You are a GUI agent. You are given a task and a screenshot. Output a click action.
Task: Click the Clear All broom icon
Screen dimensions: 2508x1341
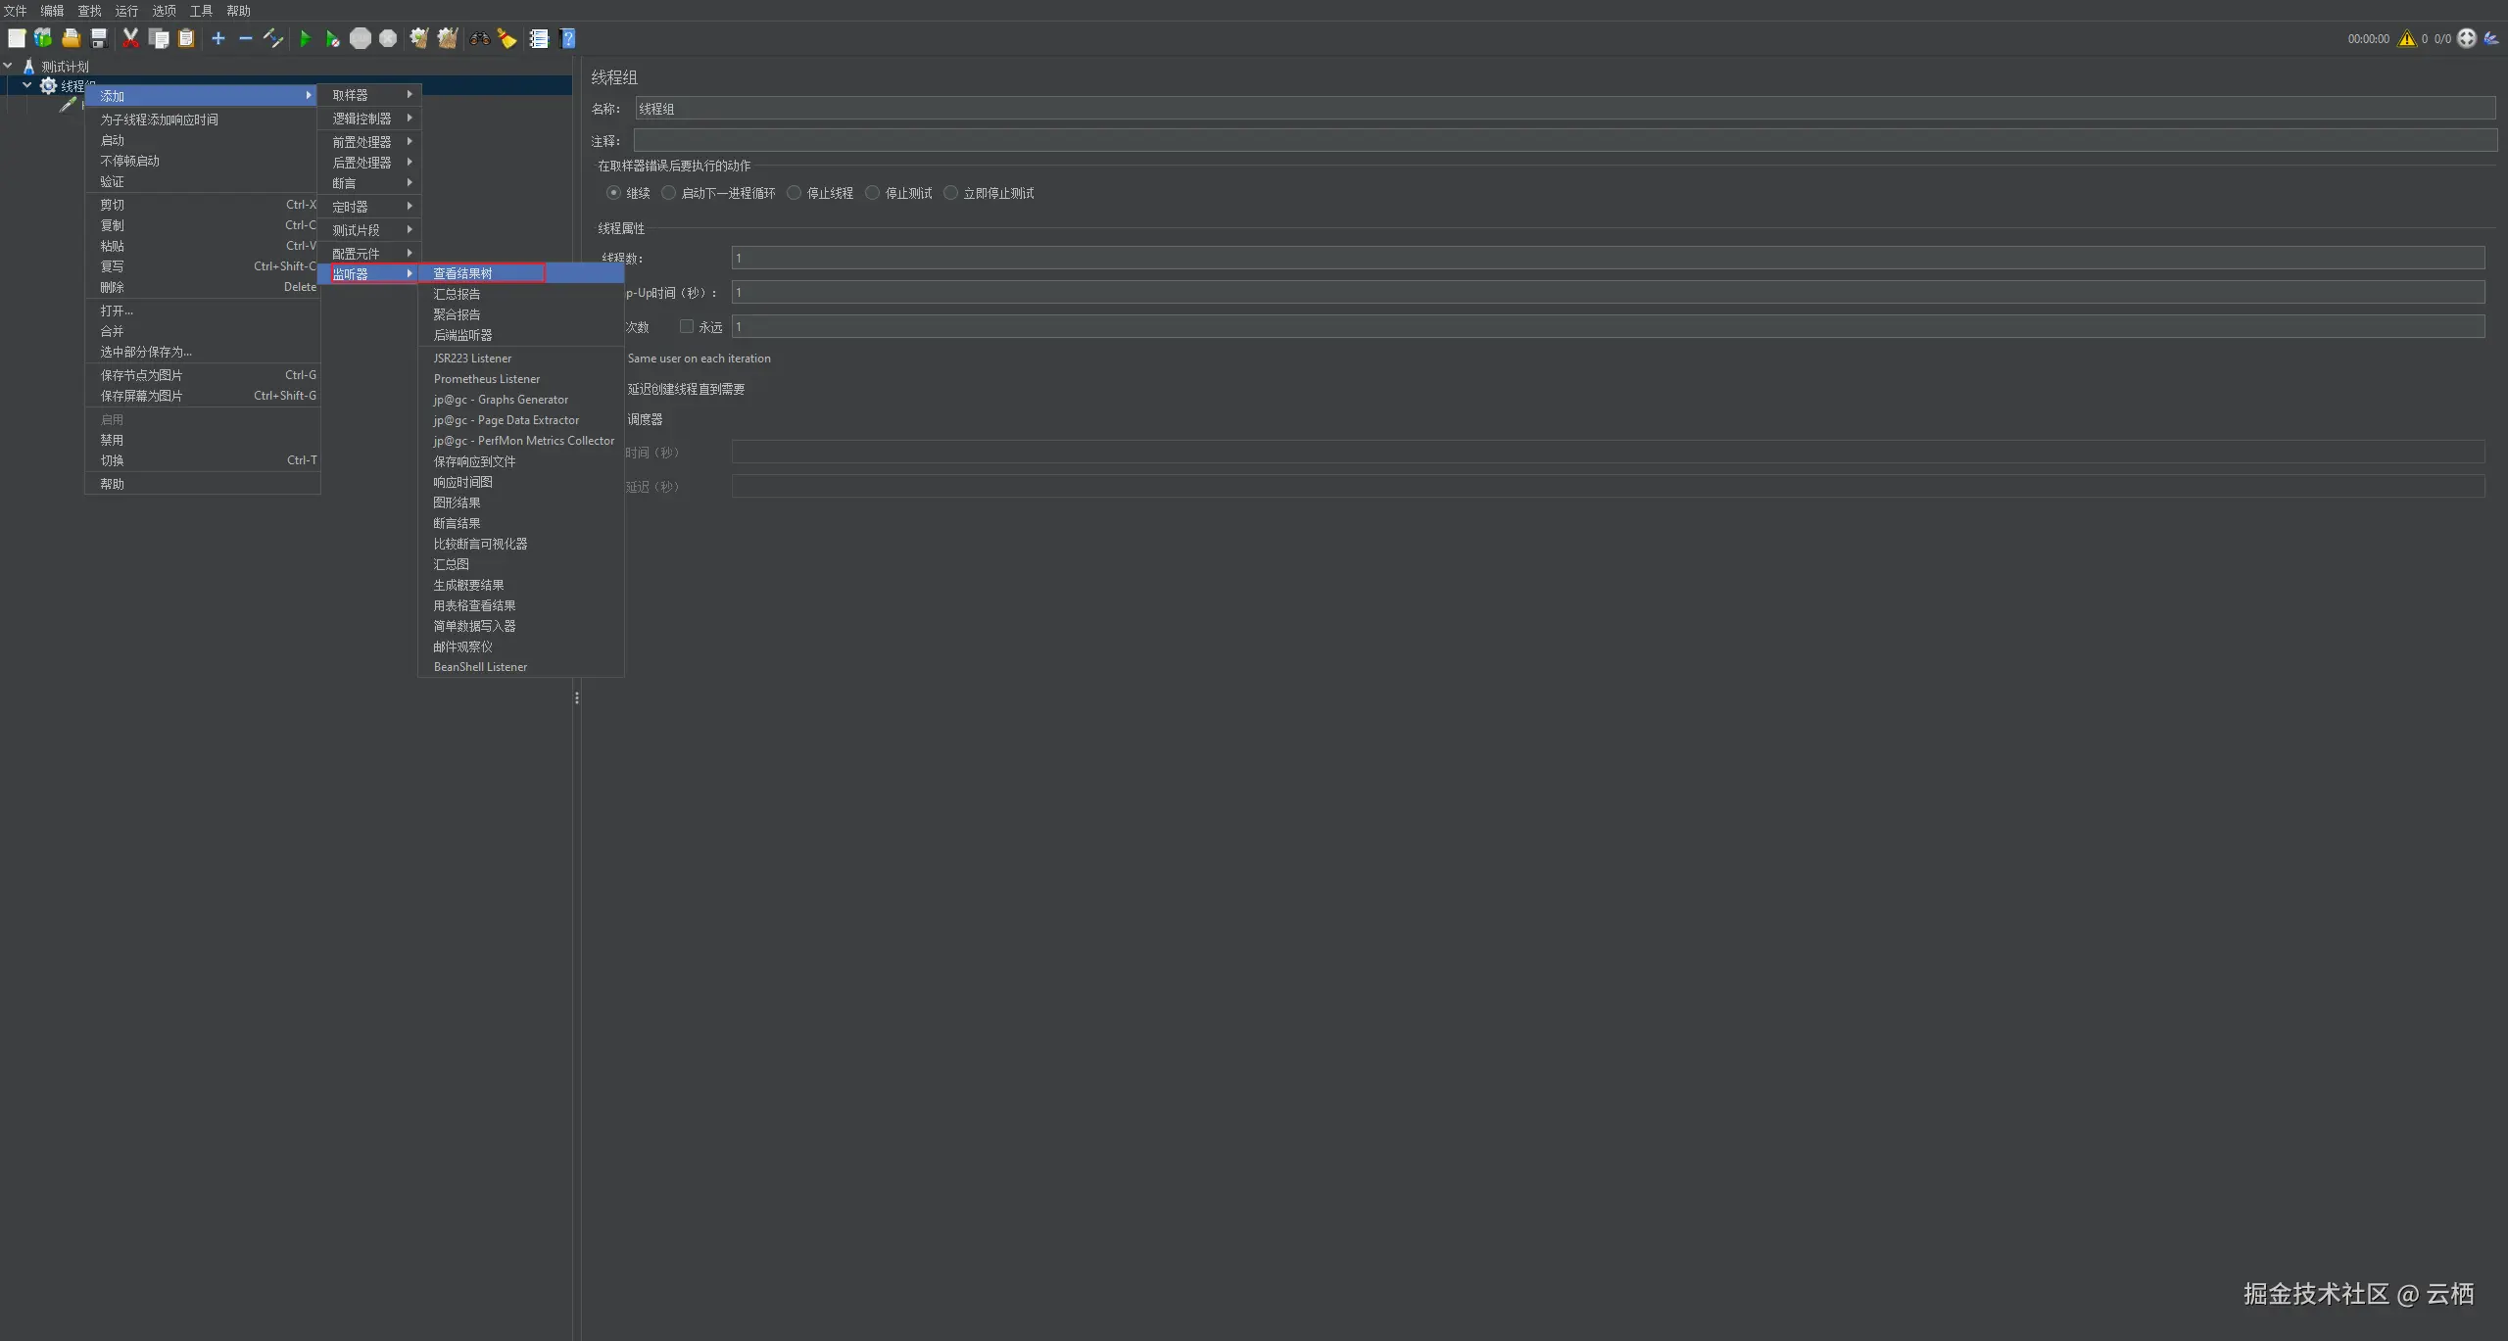point(448,39)
